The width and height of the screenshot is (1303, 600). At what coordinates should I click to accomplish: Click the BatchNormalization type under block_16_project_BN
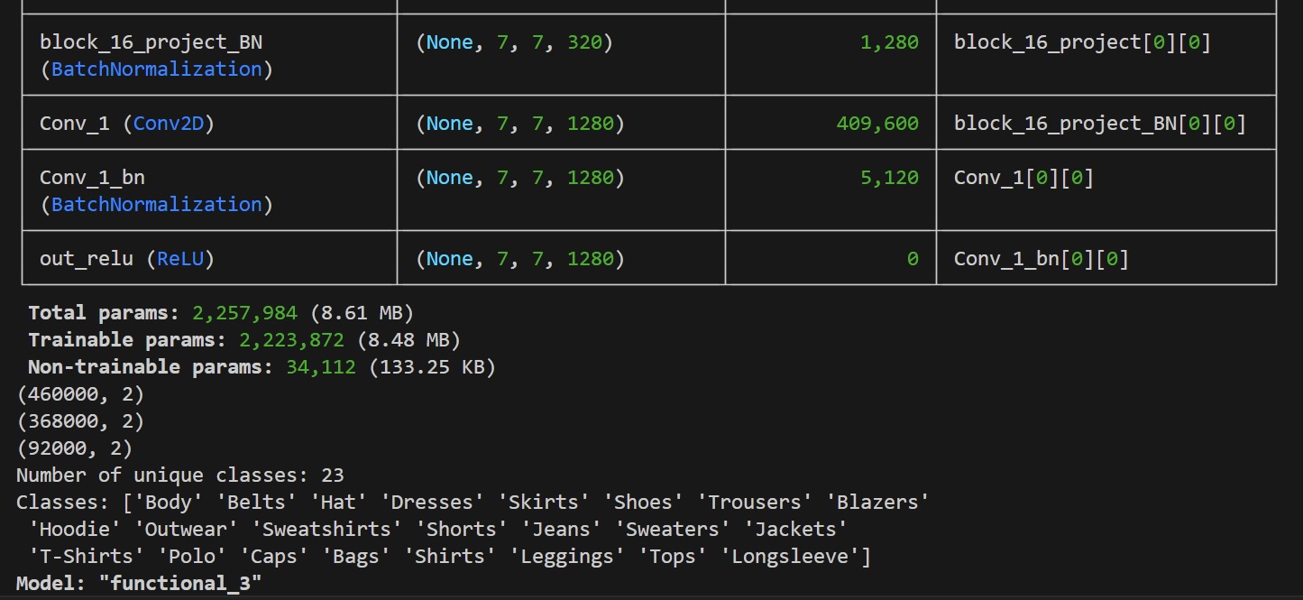pos(157,69)
